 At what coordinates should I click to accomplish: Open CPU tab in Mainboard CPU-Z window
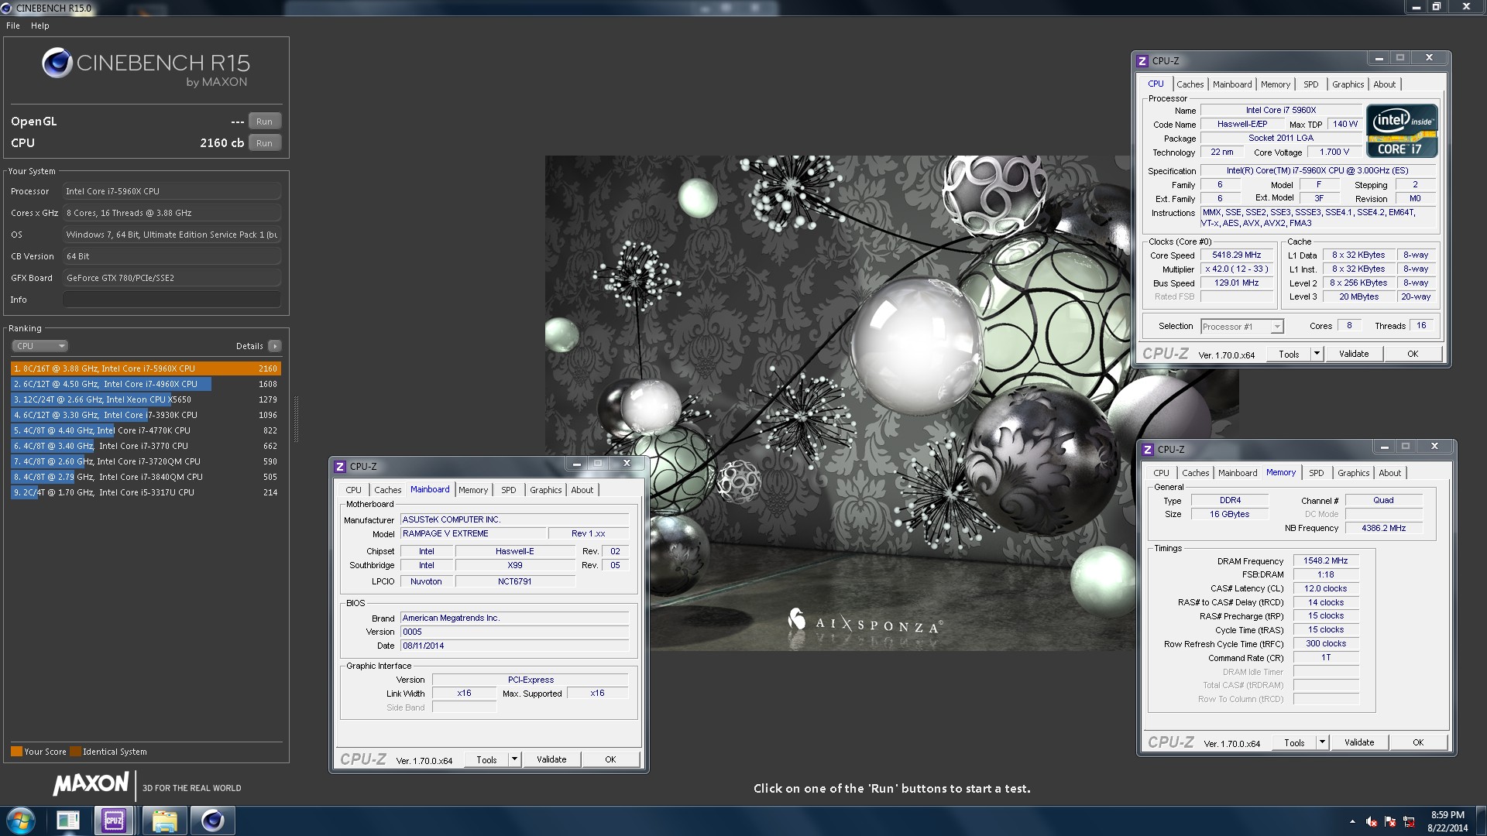[x=353, y=490]
